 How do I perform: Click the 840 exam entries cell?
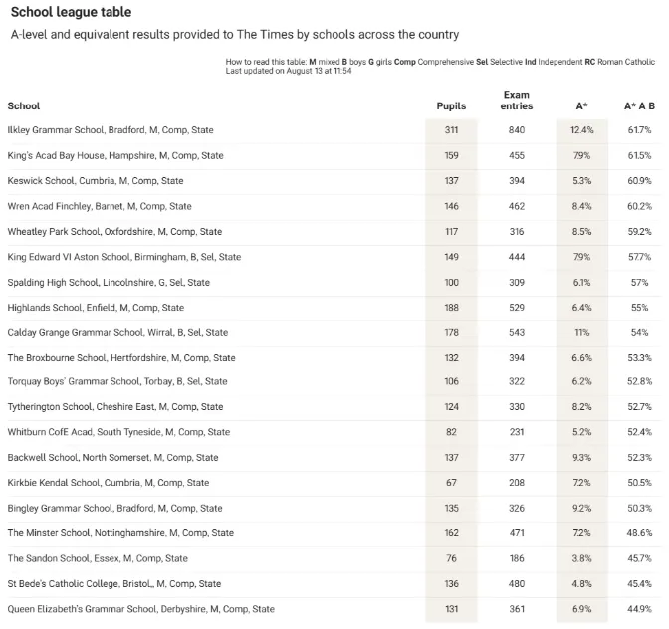click(x=517, y=130)
